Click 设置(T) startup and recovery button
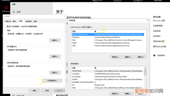This screenshot has width=170, height=96. (x=55, y=73)
